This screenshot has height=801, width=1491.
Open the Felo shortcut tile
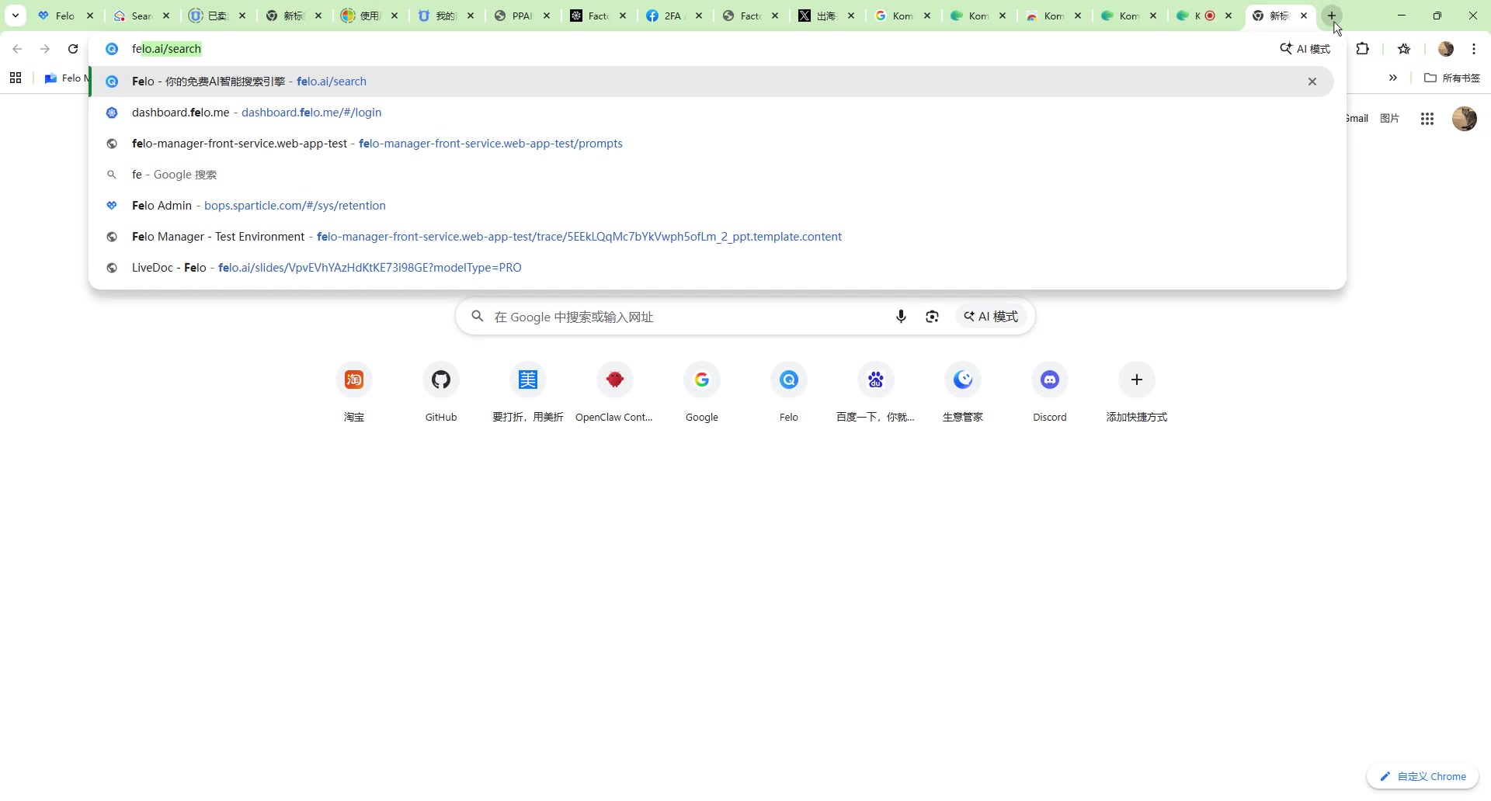point(788,380)
